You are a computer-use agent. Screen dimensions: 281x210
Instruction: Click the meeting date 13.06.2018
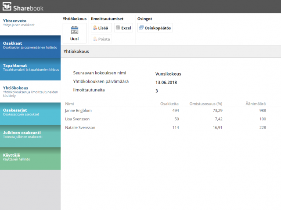click(x=166, y=83)
